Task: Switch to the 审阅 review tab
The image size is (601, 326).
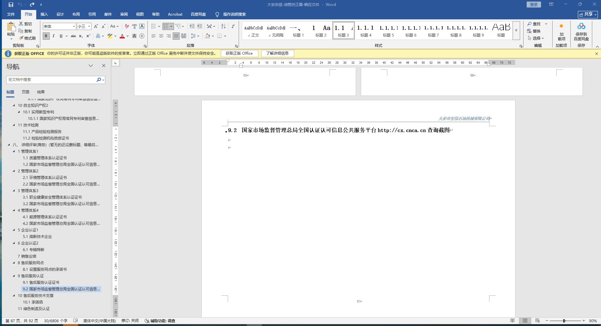Action: coord(124,14)
